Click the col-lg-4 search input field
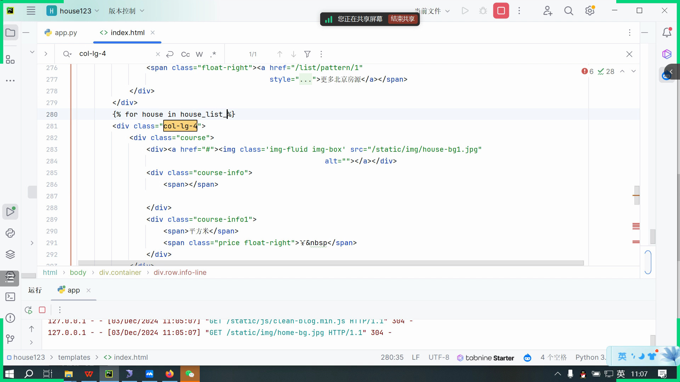Viewport: 680px width, 382px height. click(115, 54)
